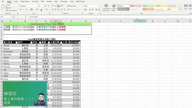
Task: Click the Accounting number format icon
Action: pyautogui.click(x=85, y=10)
